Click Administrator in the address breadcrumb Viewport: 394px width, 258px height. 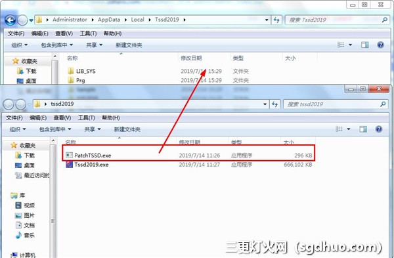pyautogui.click(x=70, y=20)
